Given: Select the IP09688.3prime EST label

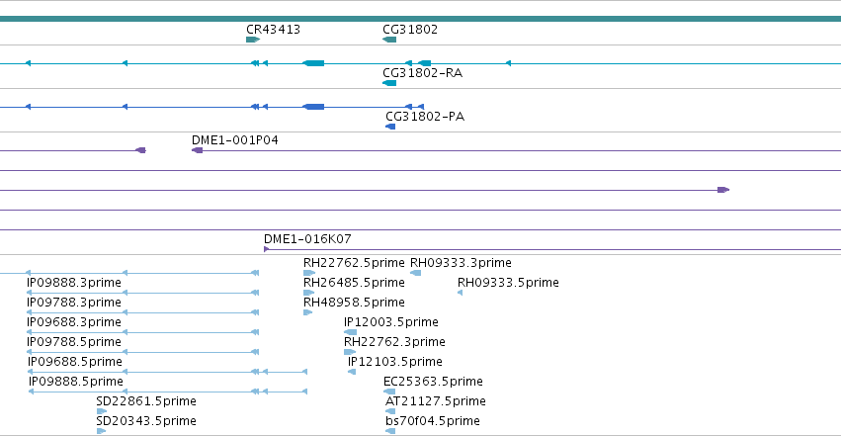Looking at the screenshot, I should click(74, 322).
